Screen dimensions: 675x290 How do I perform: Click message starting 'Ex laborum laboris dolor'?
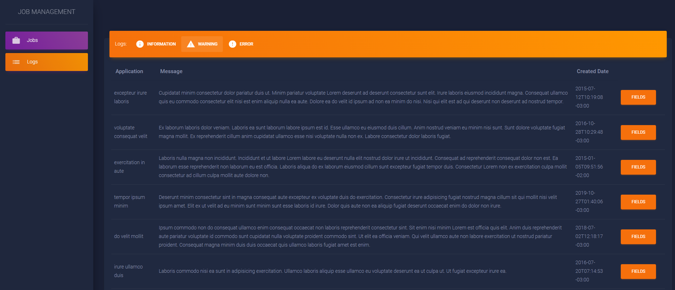pyautogui.click(x=362, y=132)
